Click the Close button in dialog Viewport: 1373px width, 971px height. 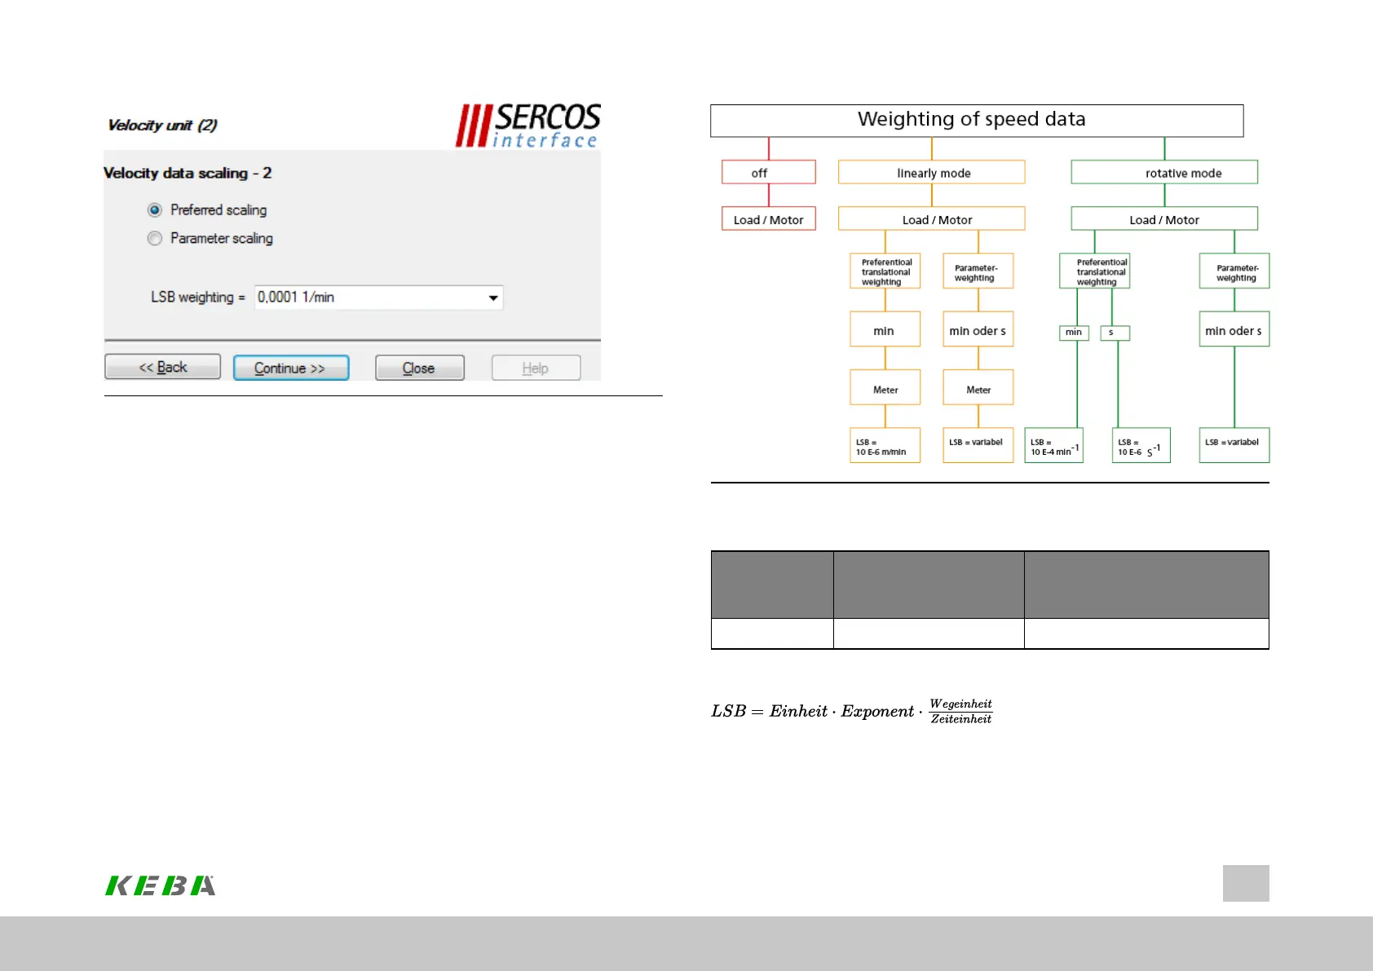(x=420, y=368)
